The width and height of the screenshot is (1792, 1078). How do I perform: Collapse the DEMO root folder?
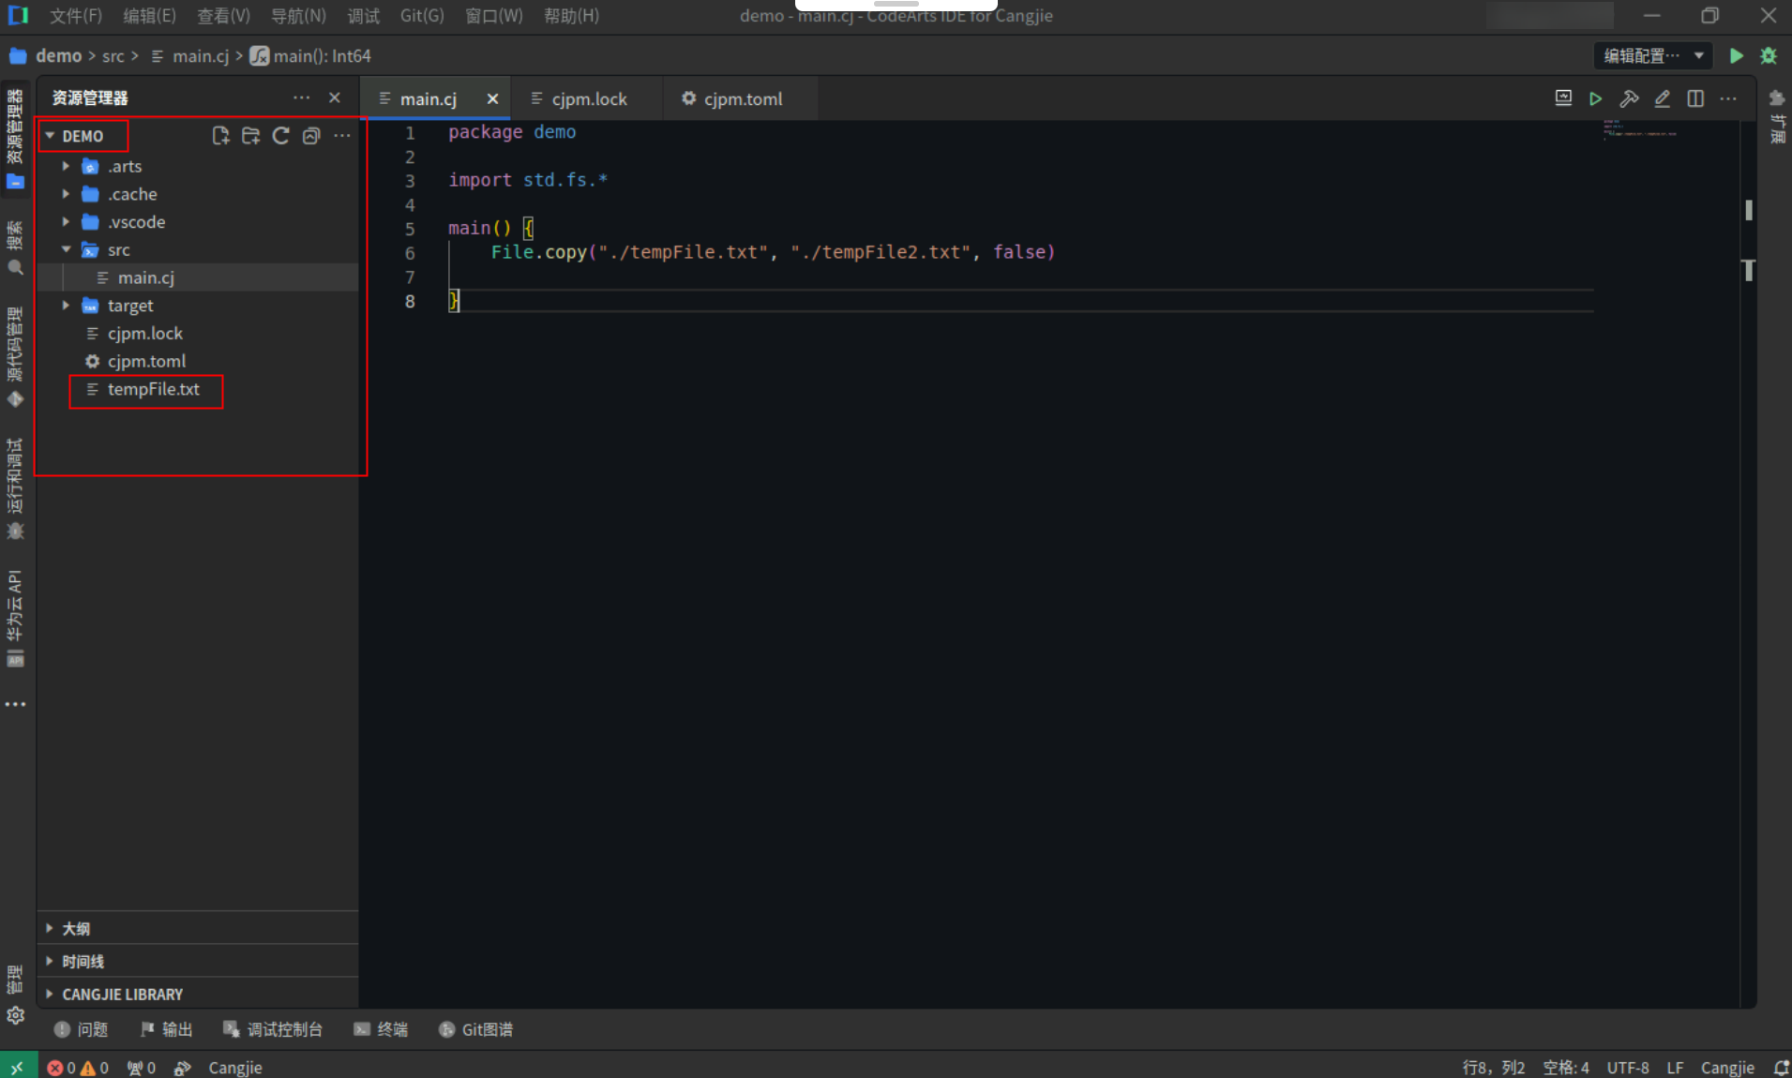(x=50, y=136)
